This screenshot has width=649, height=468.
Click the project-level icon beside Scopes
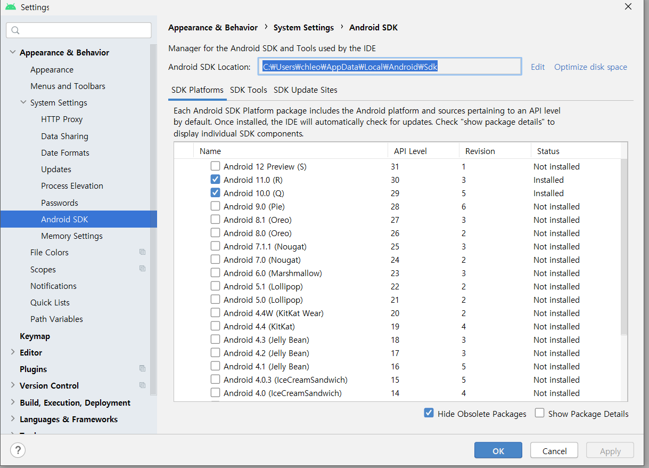pyautogui.click(x=142, y=269)
